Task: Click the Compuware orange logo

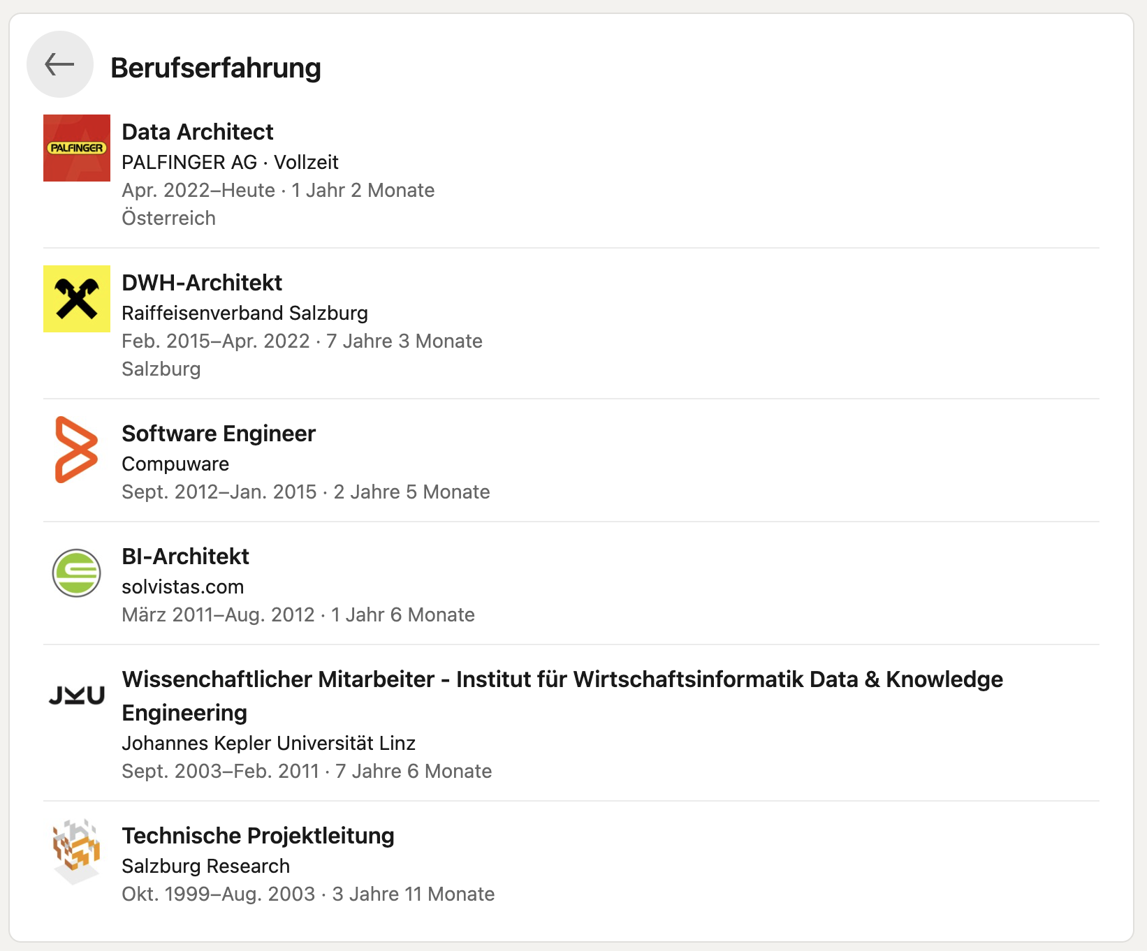Action: coord(77,450)
